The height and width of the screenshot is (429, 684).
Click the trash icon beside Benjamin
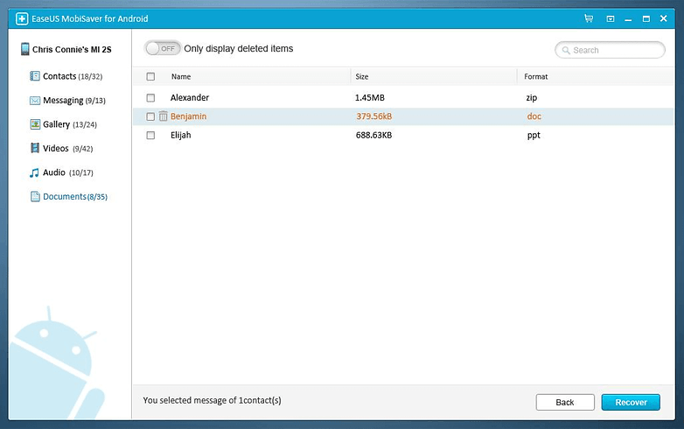pyautogui.click(x=163, y=116)
